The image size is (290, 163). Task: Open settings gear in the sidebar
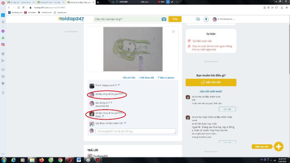(3, 83)
